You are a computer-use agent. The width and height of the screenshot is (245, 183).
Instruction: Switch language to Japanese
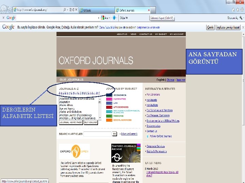click(x=181, y=80)
